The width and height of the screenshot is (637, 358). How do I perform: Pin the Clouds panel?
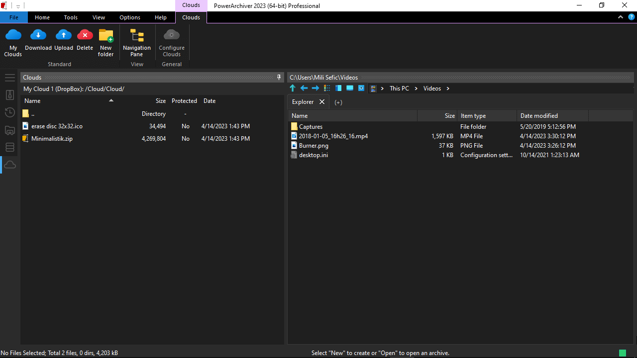tap(279, 77)
